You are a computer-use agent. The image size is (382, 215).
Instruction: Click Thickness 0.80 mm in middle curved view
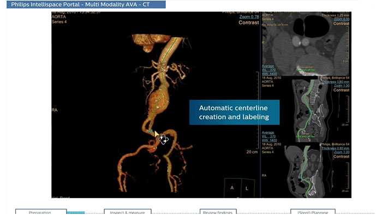pyautogui.click(x=336, y=82)
